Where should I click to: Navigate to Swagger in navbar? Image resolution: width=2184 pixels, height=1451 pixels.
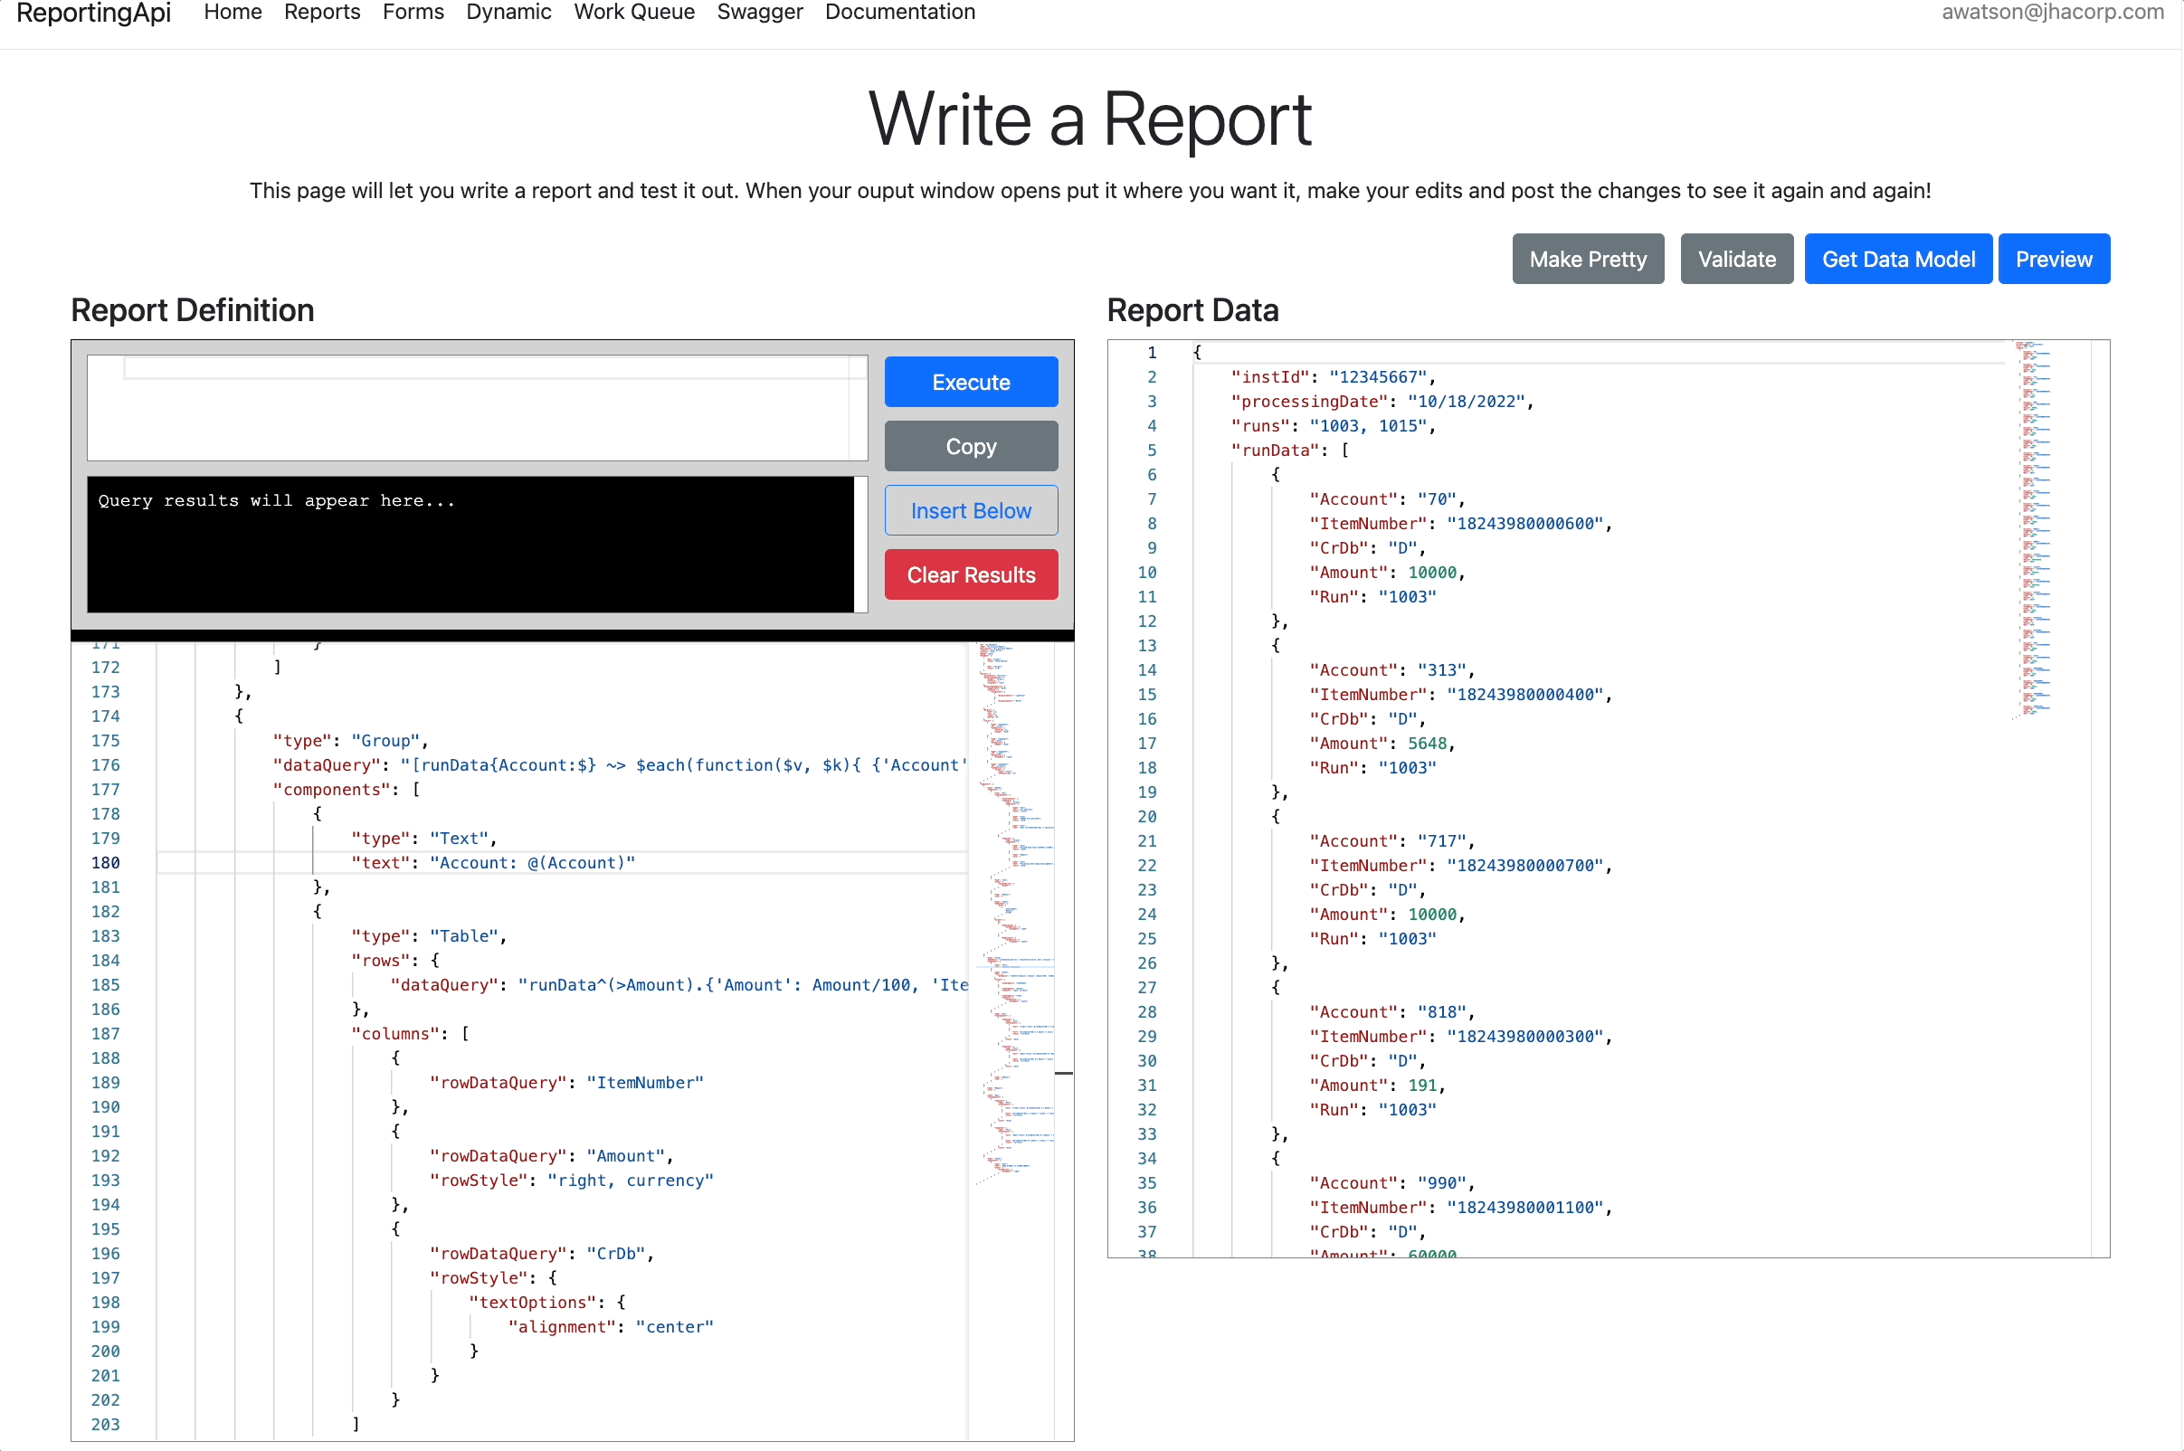[x=759, y=12]
